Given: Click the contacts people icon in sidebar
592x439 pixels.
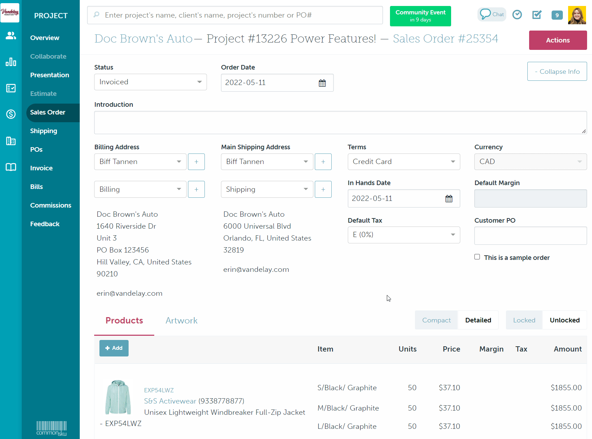Looking at the screenshot, I should click(11, 35).
